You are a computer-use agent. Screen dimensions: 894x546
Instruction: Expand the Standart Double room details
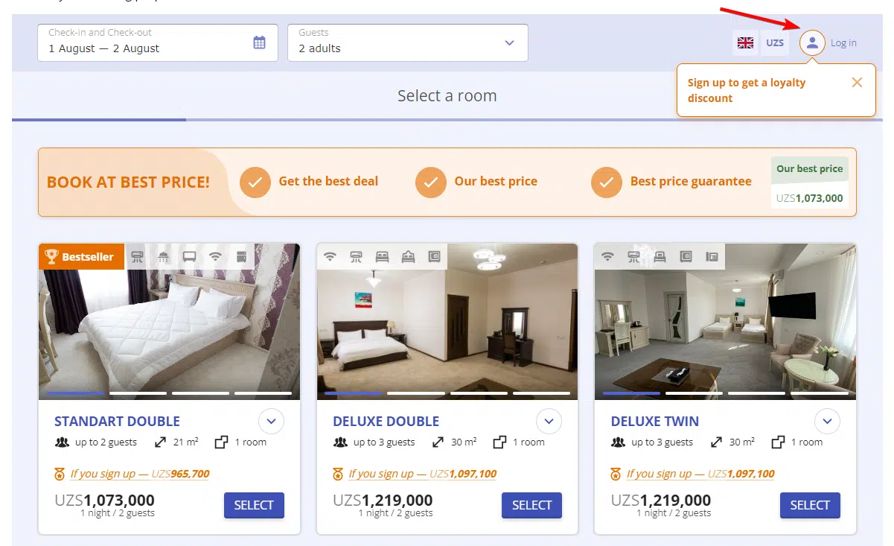click(271, 422)
